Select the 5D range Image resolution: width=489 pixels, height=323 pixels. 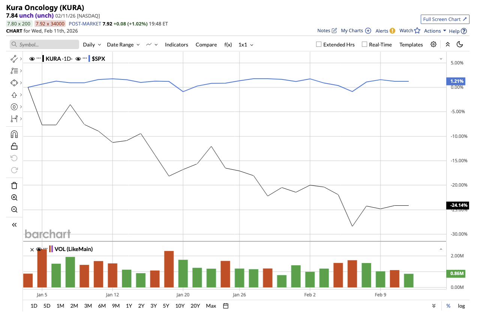point(47,306)
